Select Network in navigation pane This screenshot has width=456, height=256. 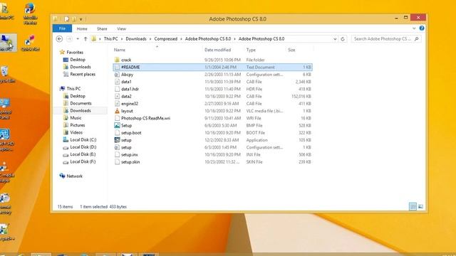74,176
